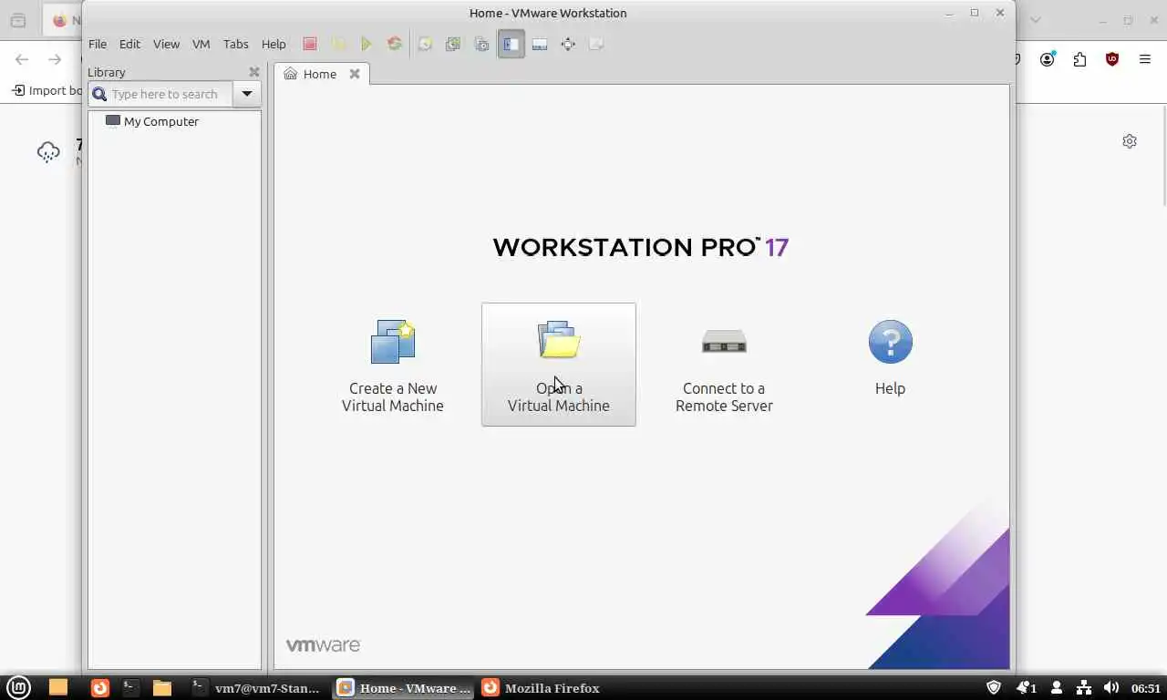Screen dimensions: 1167x700
Task: Click the Firefox back arrow
Action: click(x=22, y=59)
